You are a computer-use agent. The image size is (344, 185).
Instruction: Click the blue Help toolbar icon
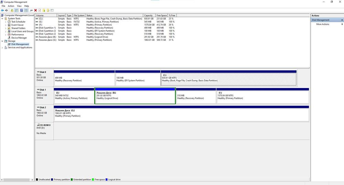click(x=21, y=10)
